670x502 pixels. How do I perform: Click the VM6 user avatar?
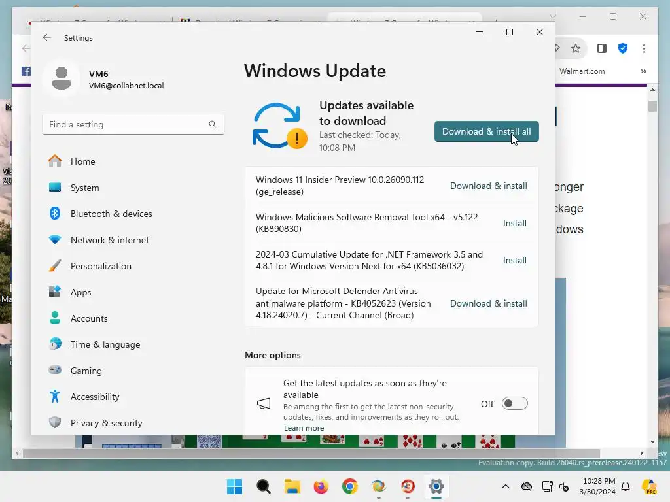tap(62, 78)
